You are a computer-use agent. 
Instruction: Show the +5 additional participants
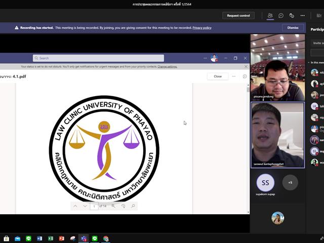[x=290, y=182]
